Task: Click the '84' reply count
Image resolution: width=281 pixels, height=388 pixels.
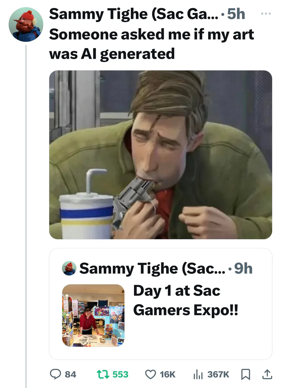Action: [x=71, y=374]
